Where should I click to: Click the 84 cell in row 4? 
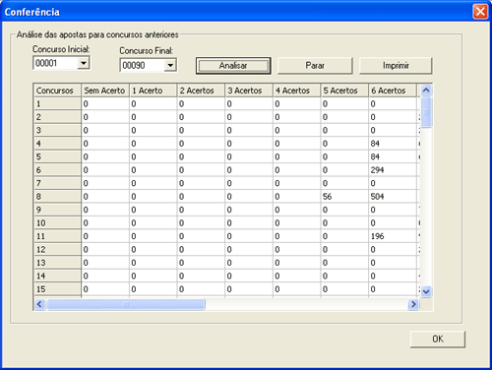(x=393, y=144)
